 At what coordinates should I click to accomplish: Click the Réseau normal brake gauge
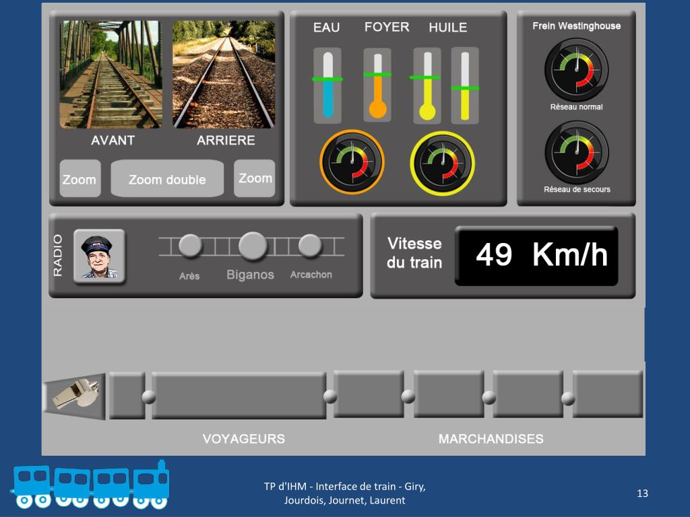[577, 70]
